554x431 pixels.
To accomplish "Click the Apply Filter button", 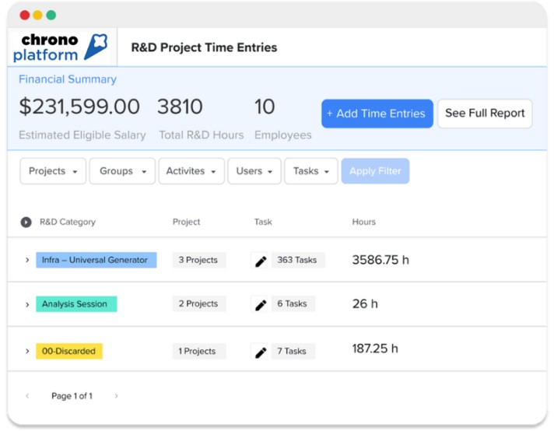I will click(375, 171).
